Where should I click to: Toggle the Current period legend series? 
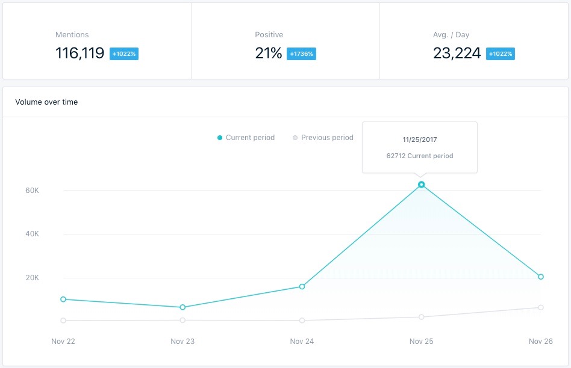pos(246,138)
